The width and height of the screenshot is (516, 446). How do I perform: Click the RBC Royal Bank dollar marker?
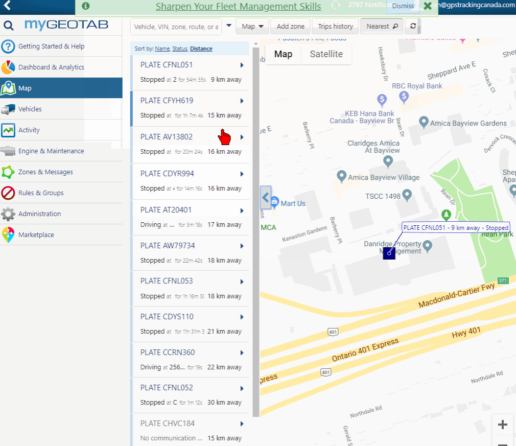pos(404,97)
